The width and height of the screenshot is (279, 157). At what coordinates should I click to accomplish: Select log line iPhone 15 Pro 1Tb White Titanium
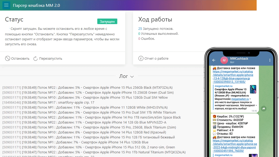pos(89,112)
